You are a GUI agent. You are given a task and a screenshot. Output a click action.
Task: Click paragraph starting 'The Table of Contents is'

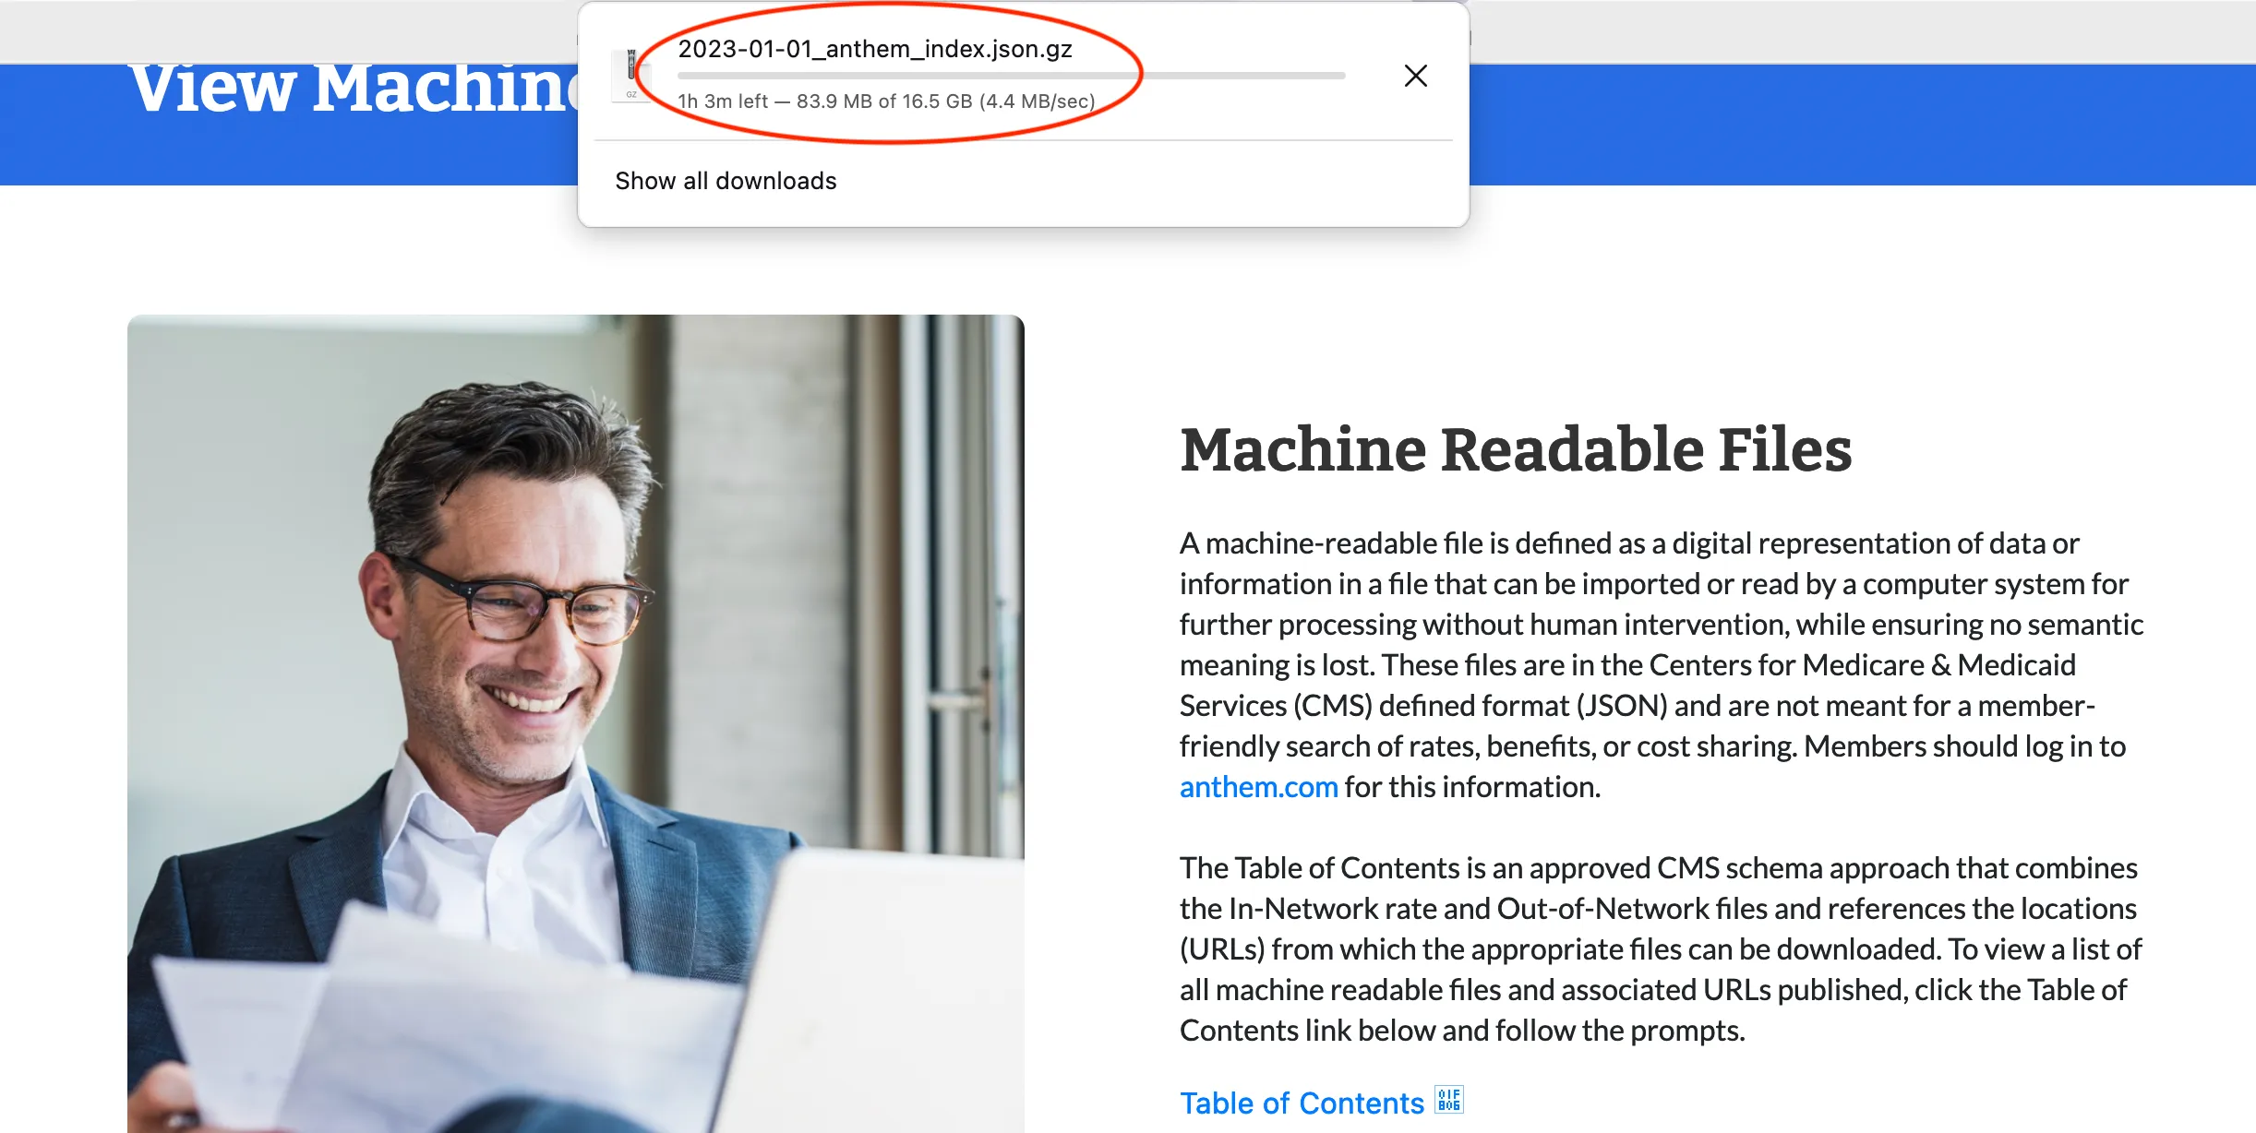pyautogui.click(x=1660, y=948)
